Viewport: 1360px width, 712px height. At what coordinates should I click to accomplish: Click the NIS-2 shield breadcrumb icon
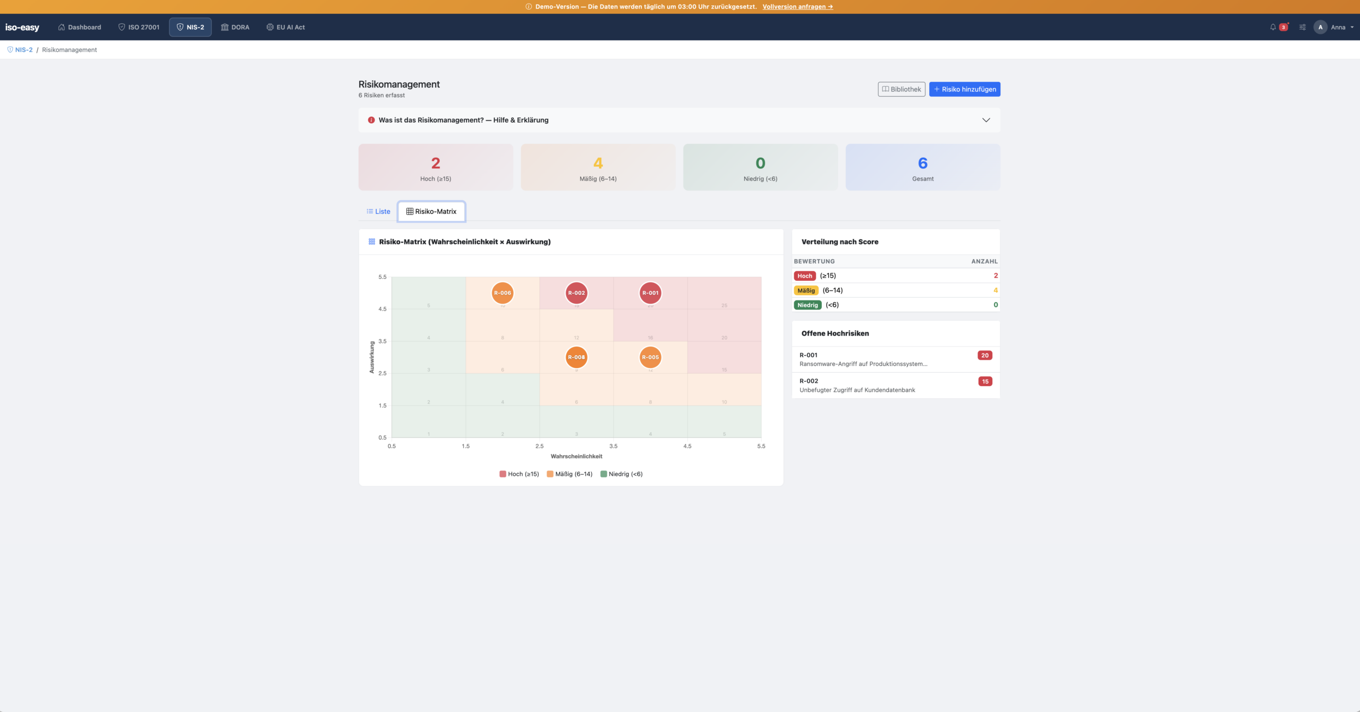[10, 50]
